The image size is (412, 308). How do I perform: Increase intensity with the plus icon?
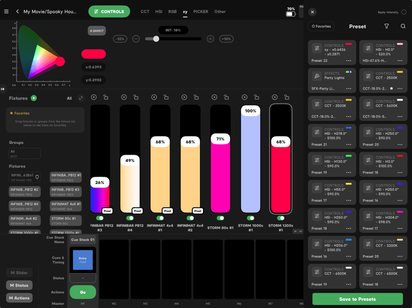pos(210,39)
